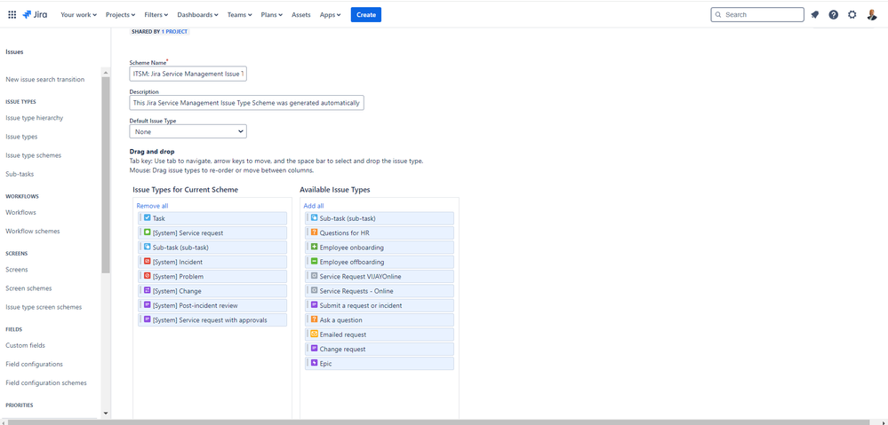
Task: Expand the Projects menu
Action: [x=121, y=15]
